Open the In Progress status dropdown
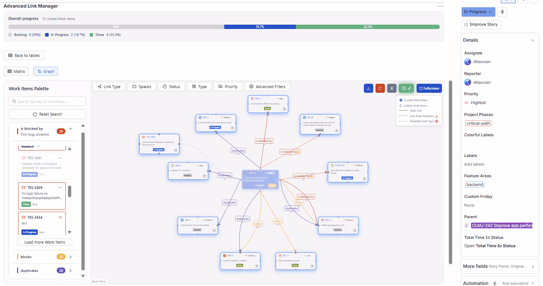543x286 pixels. tap(478, 12)
